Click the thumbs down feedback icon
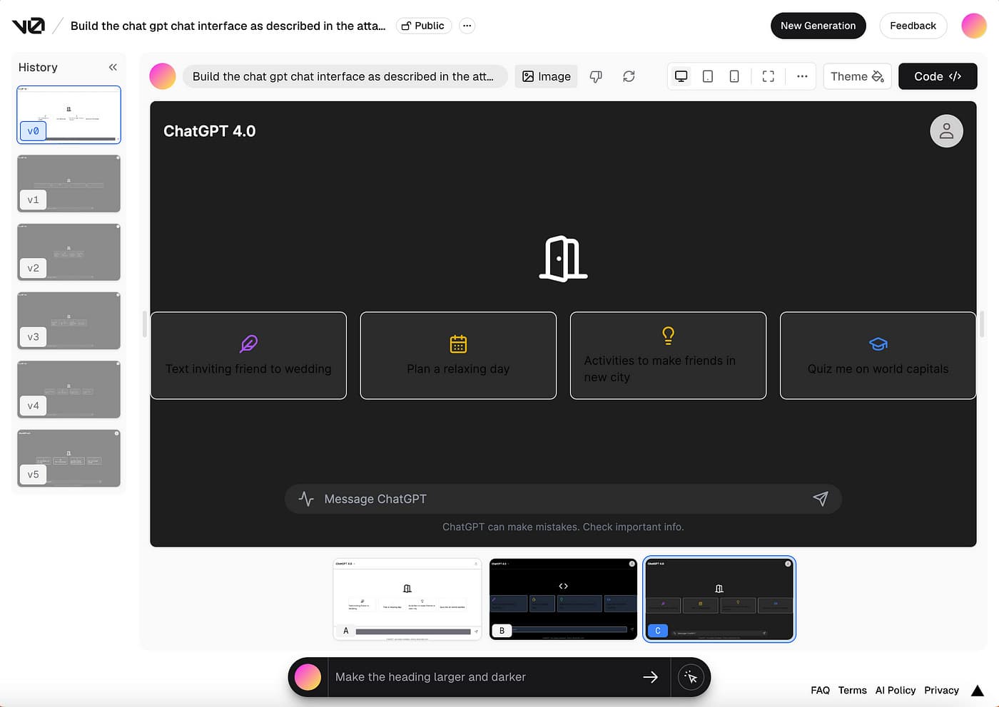The image size is (999, 707). [x=596, y=76]
